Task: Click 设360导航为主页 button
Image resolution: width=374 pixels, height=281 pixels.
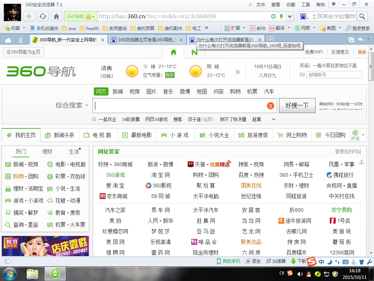Action: (x=23, y=52)
